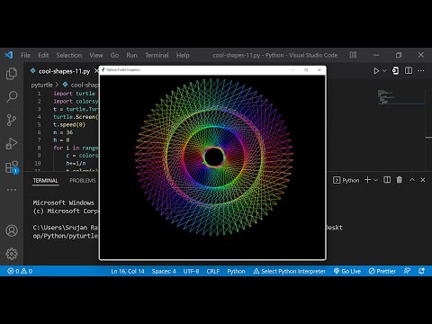Open the Run and Debug view
Image resolution: width=432 pixels, height=324 pixels.
[12, 143]
